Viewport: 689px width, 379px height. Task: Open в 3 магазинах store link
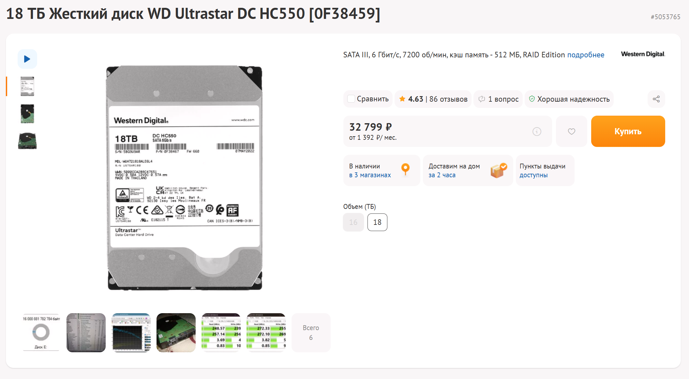(370, 175)
